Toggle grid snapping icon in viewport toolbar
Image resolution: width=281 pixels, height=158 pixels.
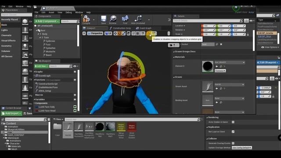coord(138,33)
